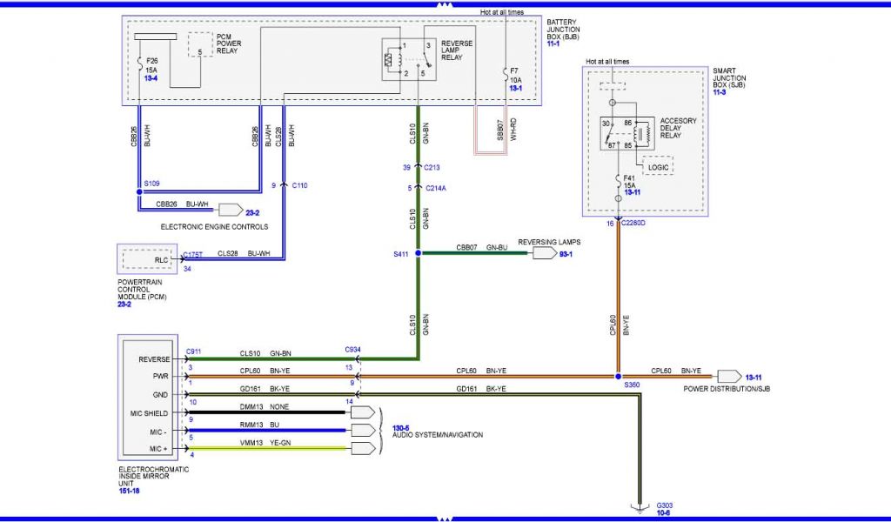Click the F7 10A fuse symbol
The width and height of the screenshot is (891, 522).
point(506,72)
